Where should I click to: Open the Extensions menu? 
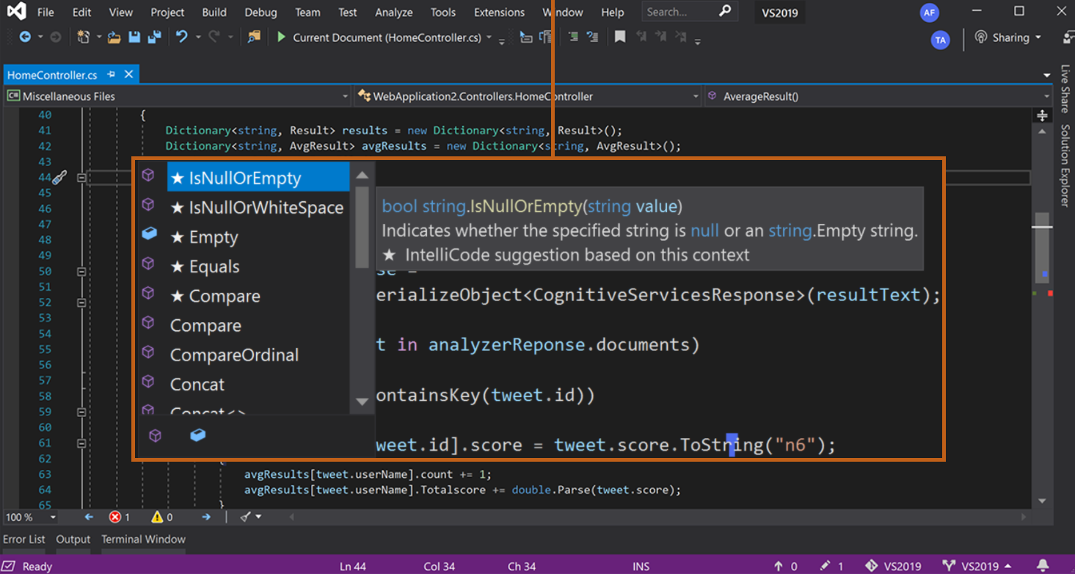[x=499, y=12]
